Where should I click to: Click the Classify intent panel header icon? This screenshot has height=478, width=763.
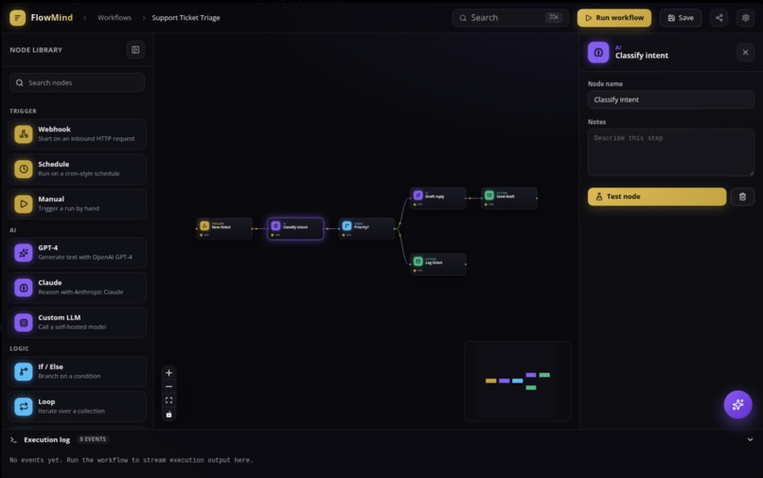(598, 53)
